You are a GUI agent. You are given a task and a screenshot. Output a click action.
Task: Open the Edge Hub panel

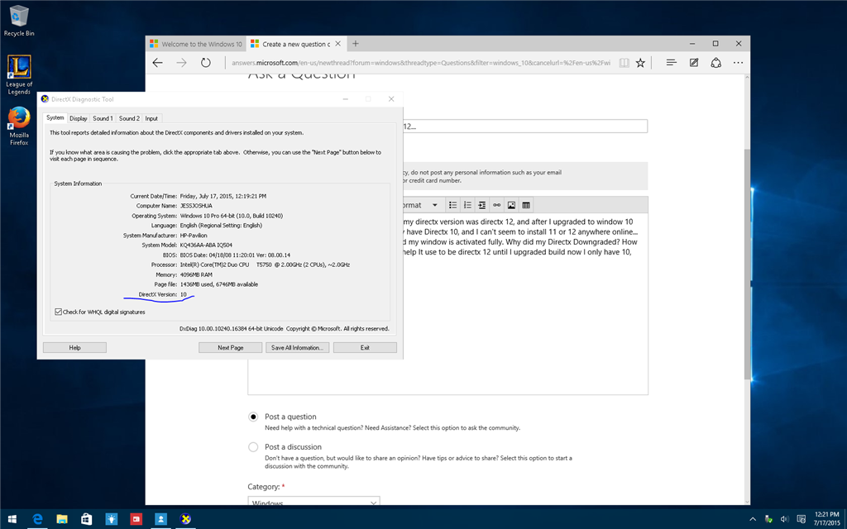[672, 63]
